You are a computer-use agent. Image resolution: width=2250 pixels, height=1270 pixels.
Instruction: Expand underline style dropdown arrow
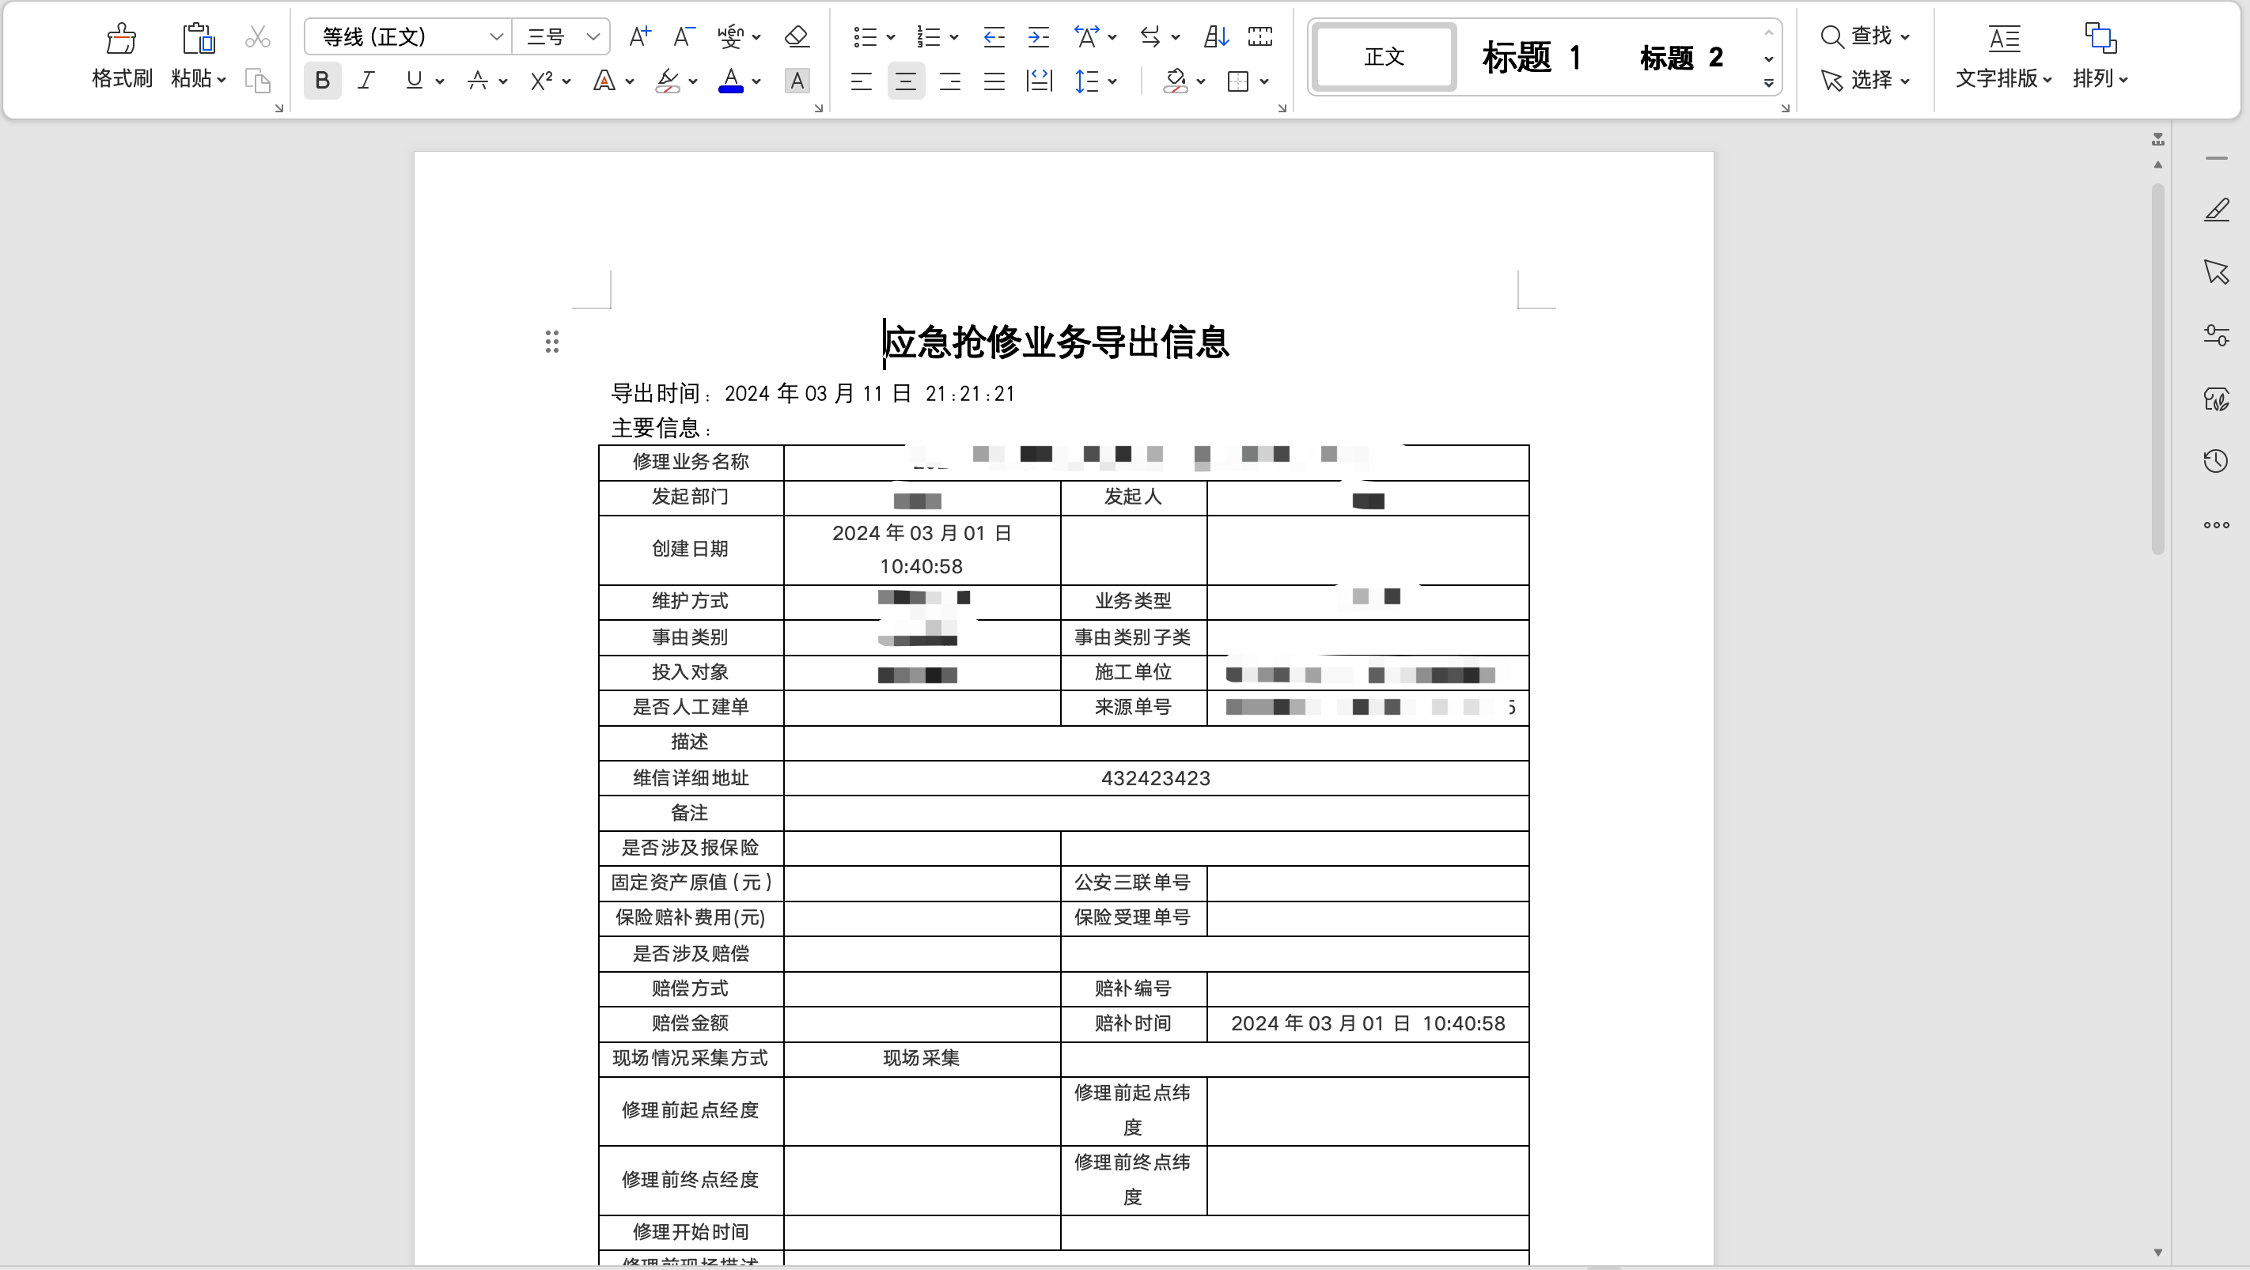pyautogui.click(x=439, y=82)
